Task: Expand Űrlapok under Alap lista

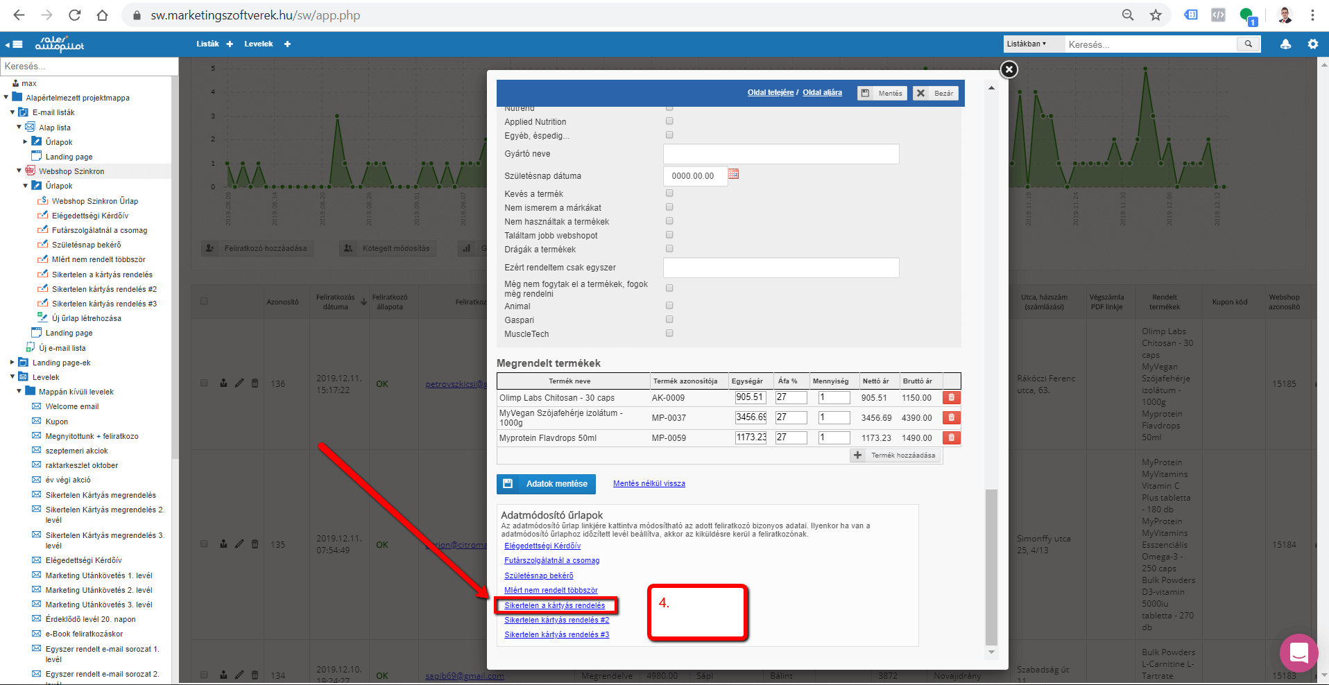Action: click(x=26, y=141)
